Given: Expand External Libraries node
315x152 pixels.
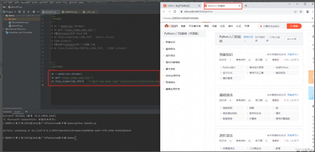Looking at the screenshot, I should 4,29.
